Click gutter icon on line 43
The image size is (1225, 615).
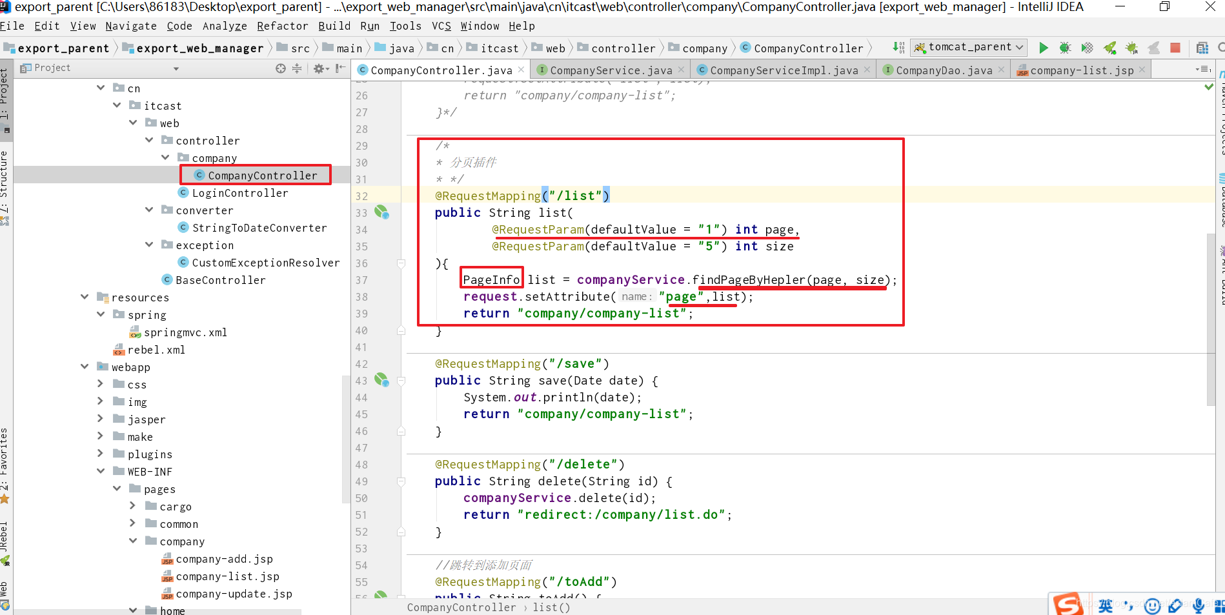pyautogui.click(x=381, y=380)
